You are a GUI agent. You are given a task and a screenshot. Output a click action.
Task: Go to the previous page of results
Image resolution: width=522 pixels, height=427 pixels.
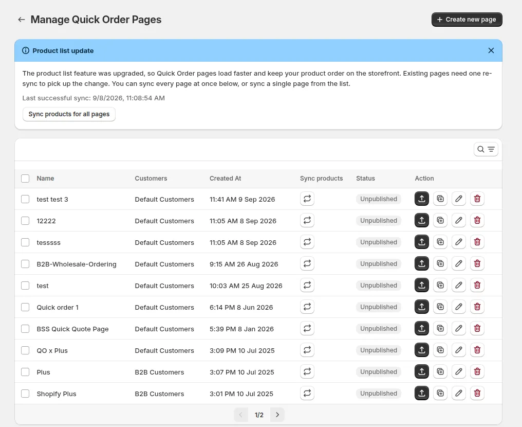pos(240,415)
